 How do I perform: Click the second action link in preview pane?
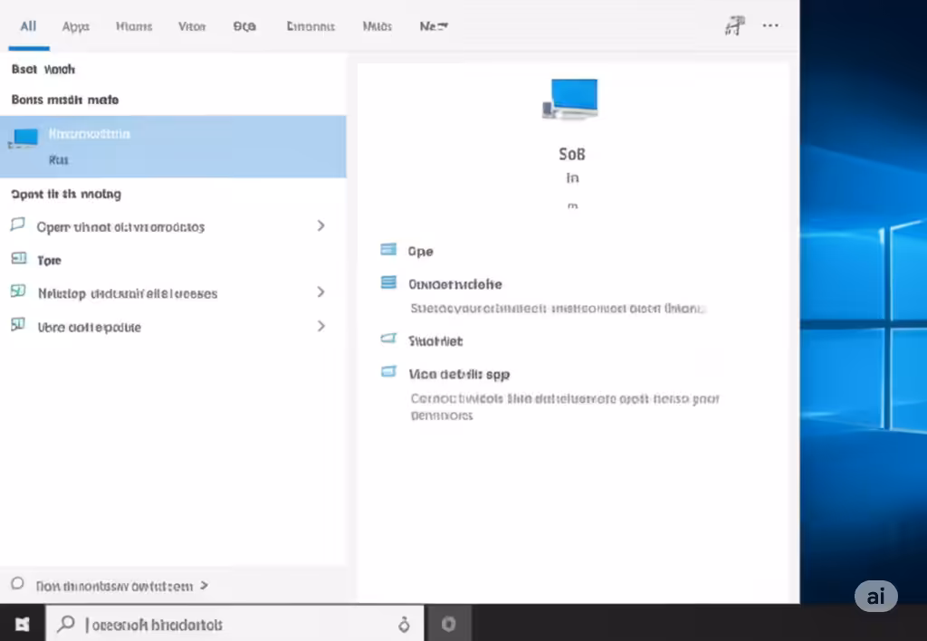point(454,284)
